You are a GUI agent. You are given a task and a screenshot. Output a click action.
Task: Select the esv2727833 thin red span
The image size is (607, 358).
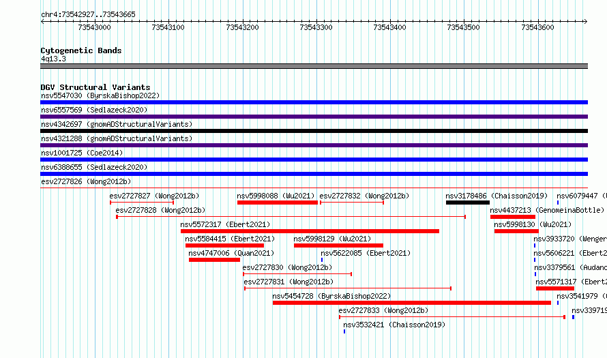click(x=452, y=317)
